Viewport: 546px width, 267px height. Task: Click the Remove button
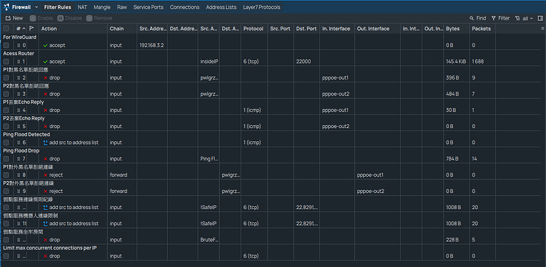tap(99, 18)
